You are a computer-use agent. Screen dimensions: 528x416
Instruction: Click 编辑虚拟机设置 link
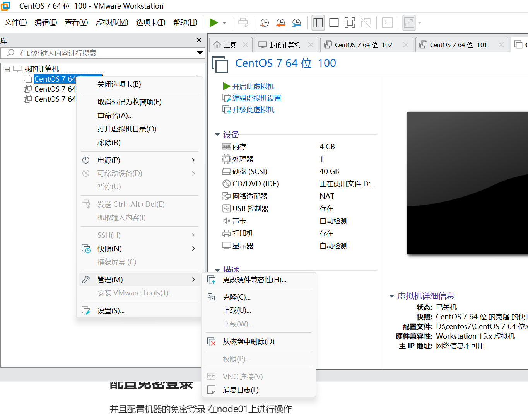pos(257,98)
